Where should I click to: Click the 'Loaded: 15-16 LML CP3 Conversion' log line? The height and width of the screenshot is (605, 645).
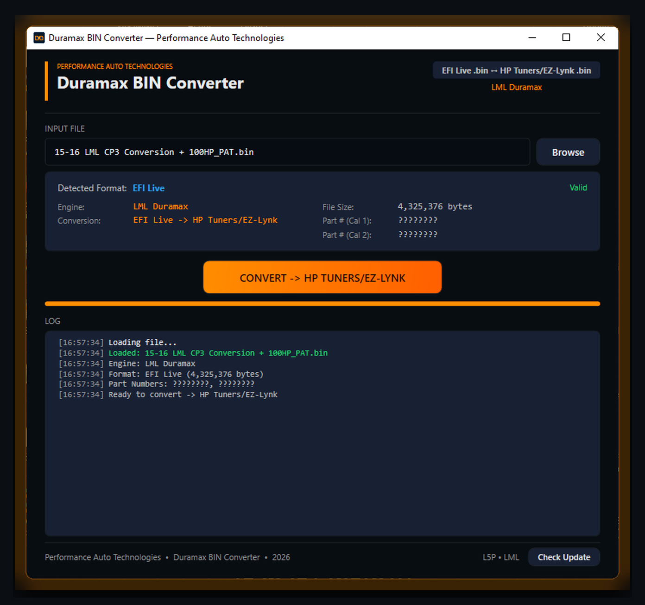[x=193, y=353]
